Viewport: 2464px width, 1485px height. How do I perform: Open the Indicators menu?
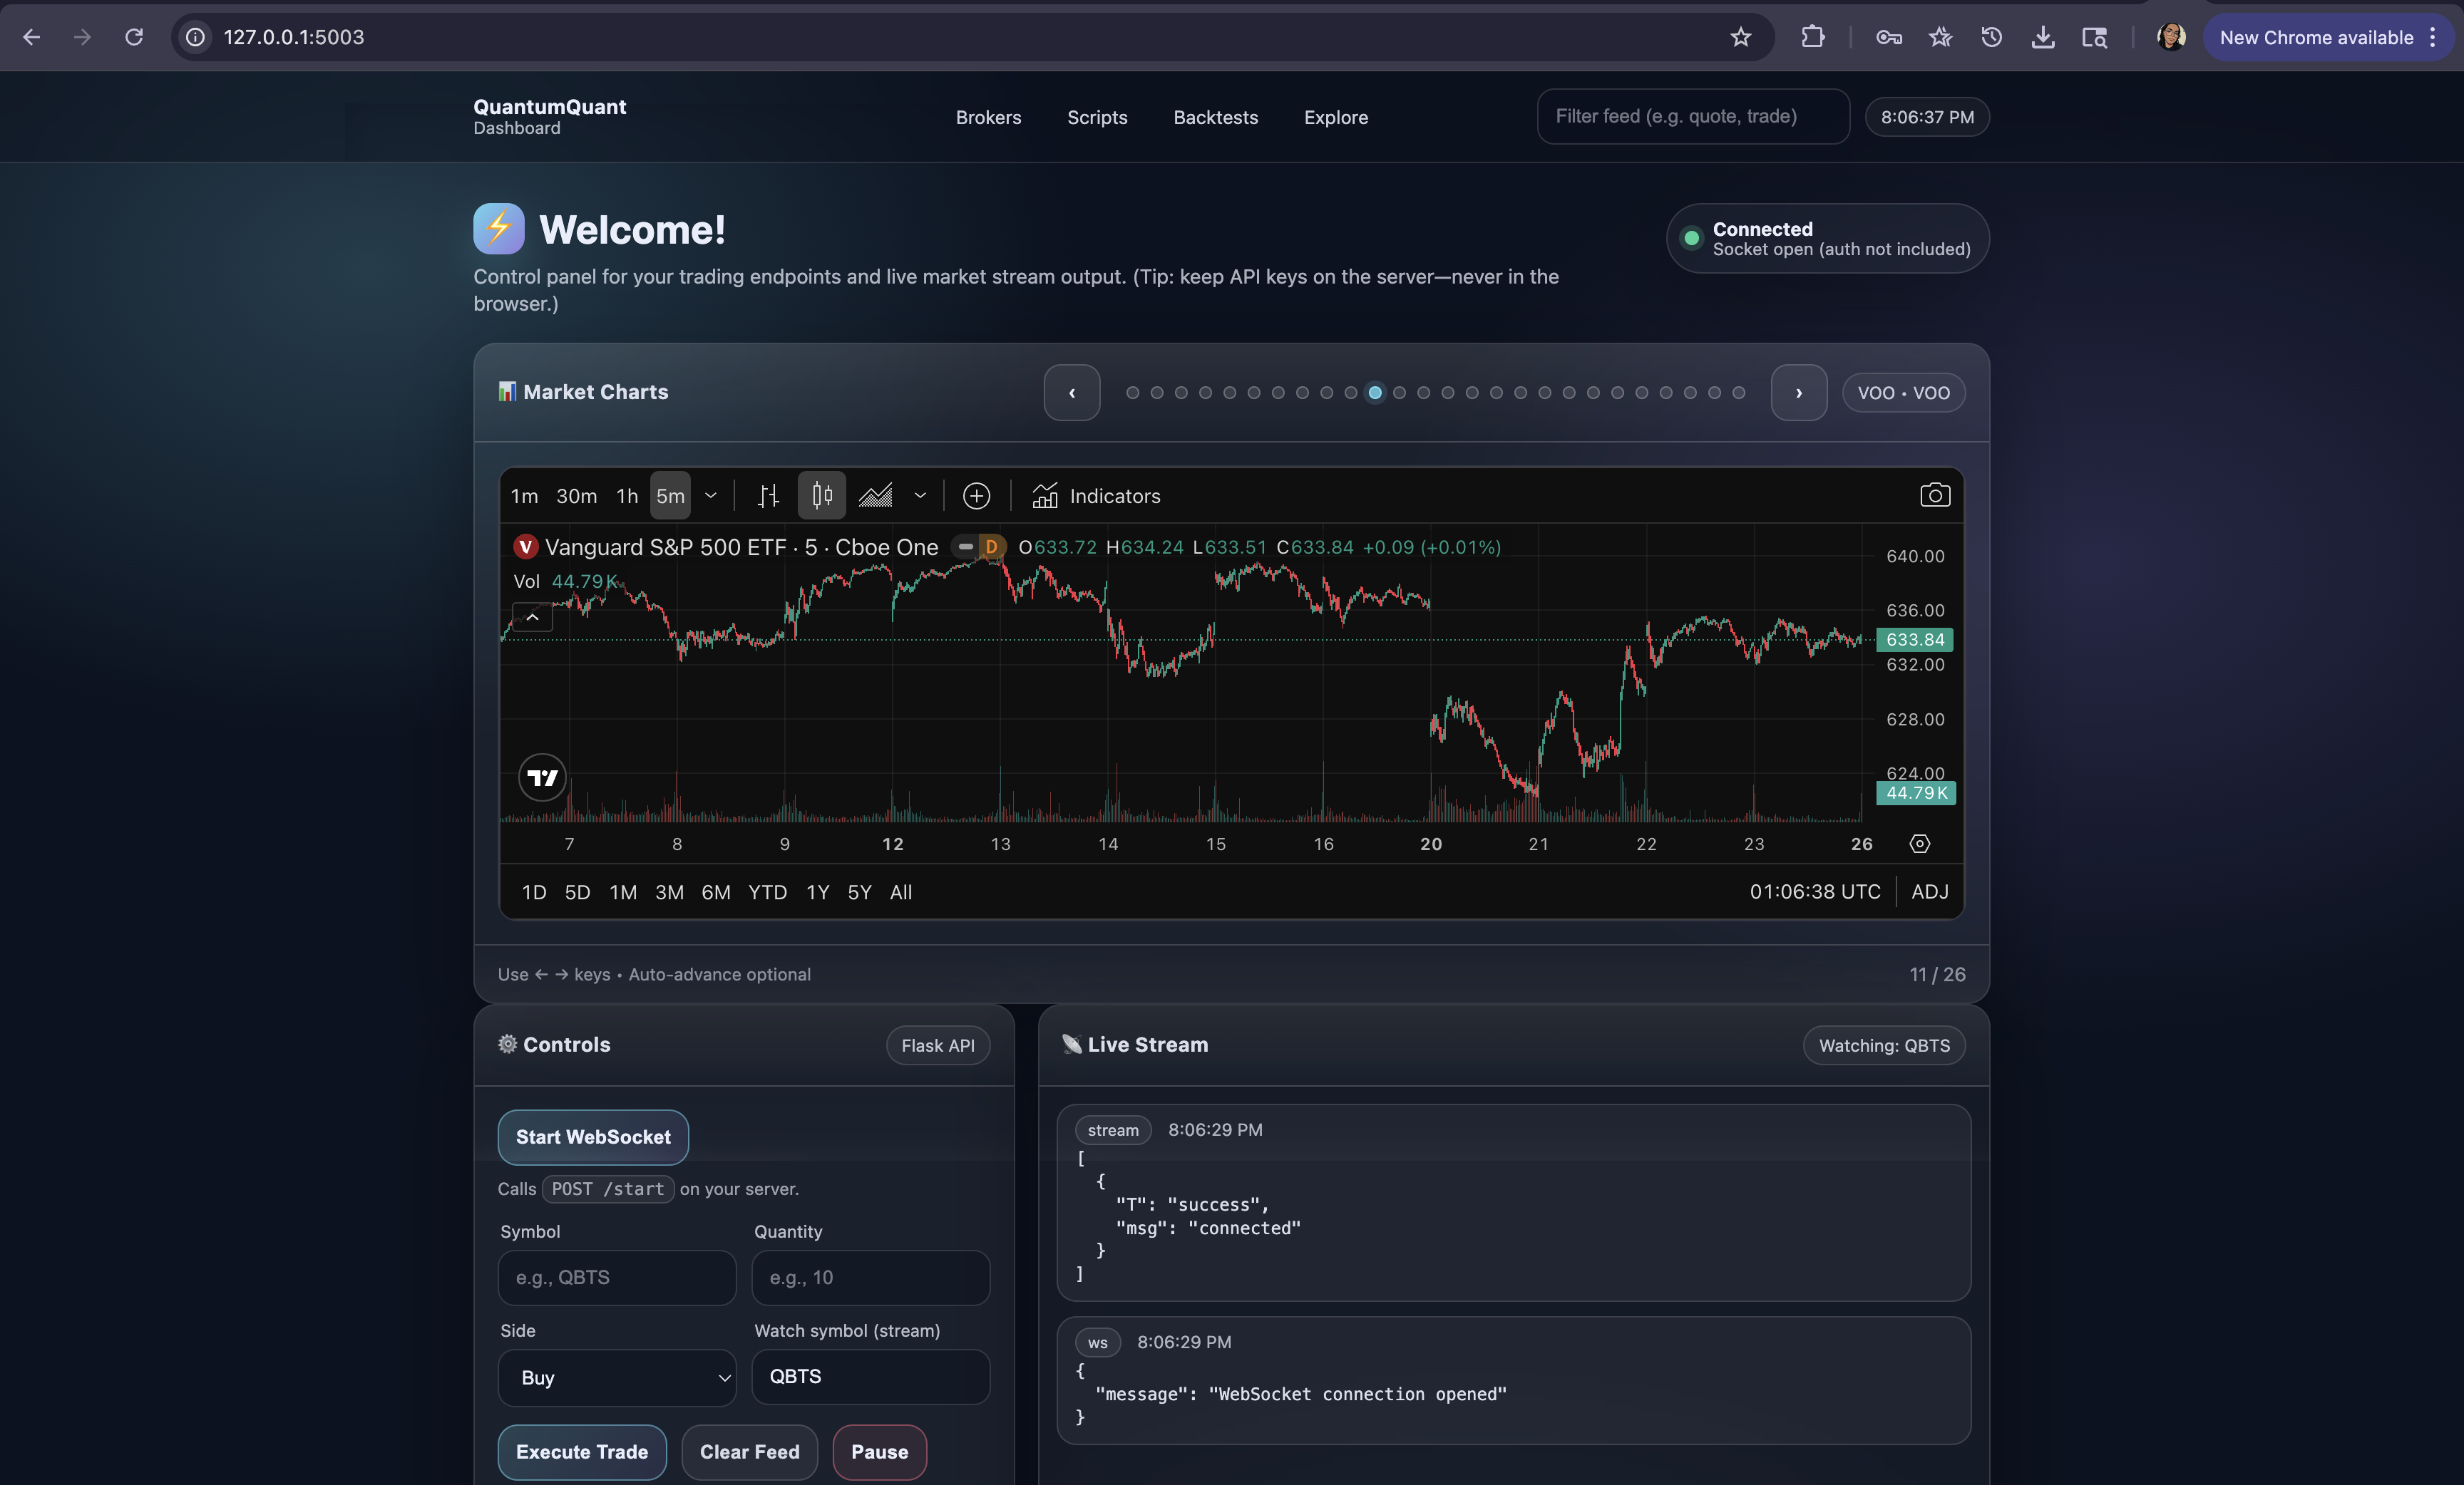(x=1097, y=496)
